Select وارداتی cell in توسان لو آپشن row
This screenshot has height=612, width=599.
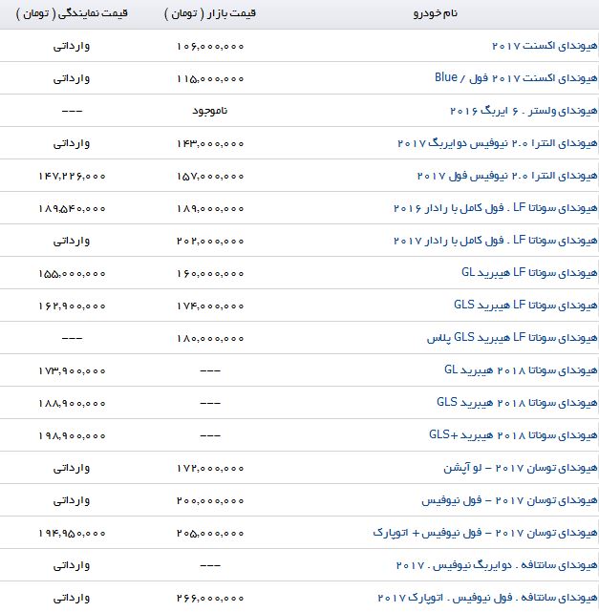tap(72, 468)
